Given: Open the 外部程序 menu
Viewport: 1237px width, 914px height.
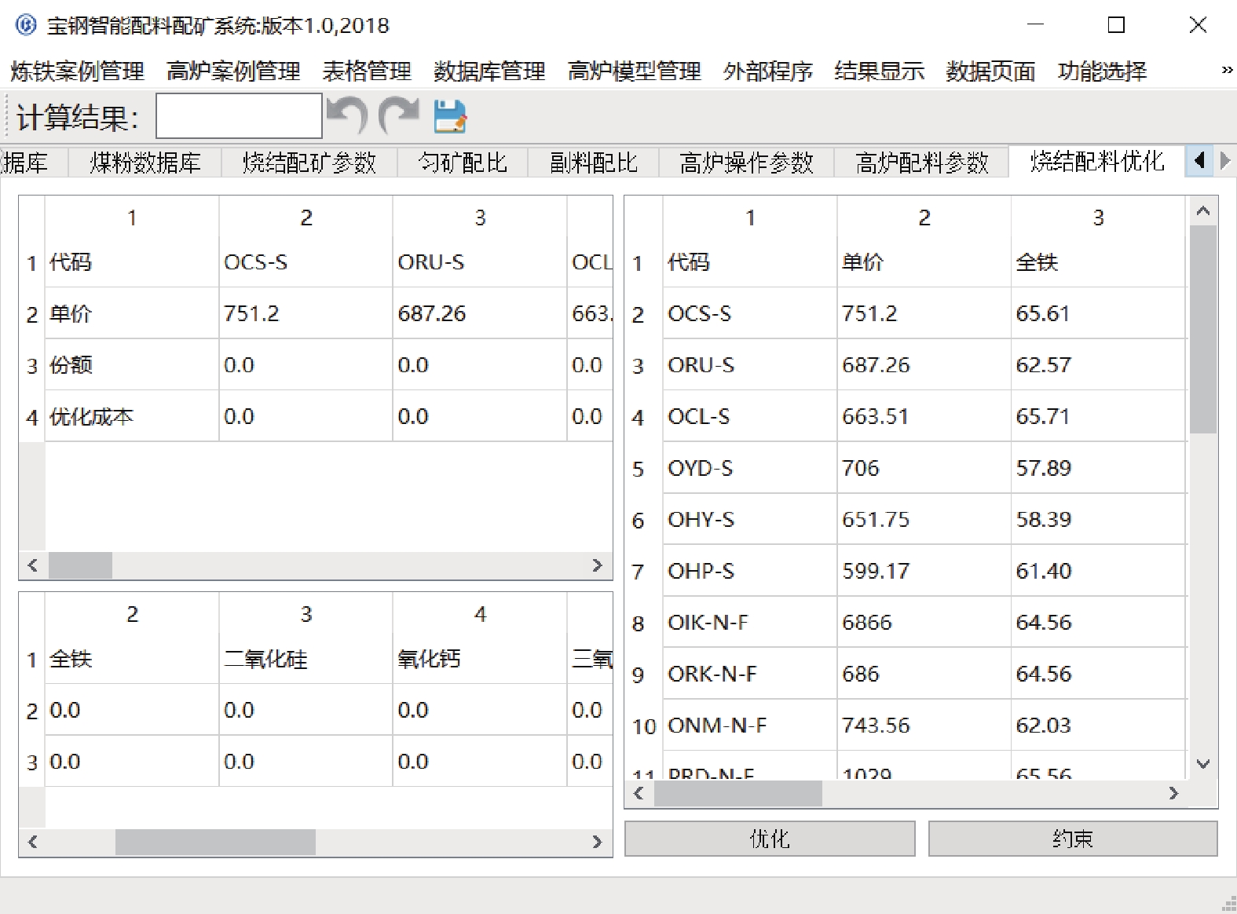Looking at the screenshot, I should (x=767, y=71).
